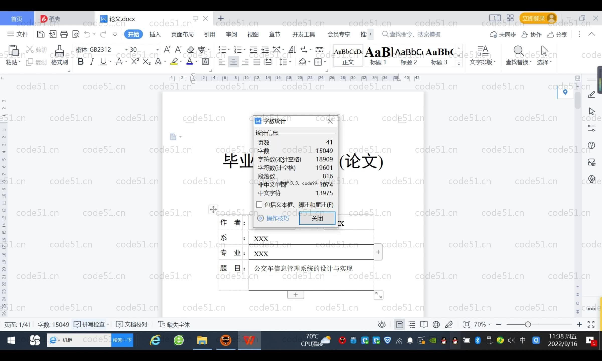Click the Redo arrow icon

tap(103, 34)
